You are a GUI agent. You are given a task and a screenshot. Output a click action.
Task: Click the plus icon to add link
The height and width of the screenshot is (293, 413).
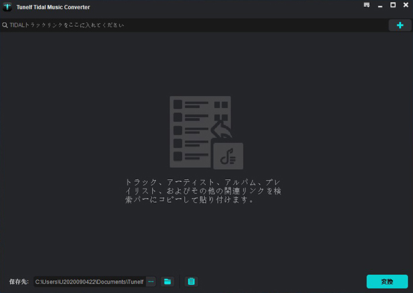pos(400,25)
